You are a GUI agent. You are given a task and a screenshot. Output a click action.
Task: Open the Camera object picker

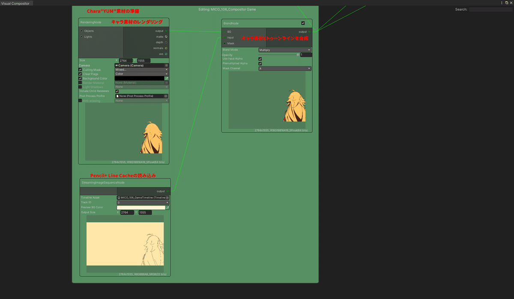click(166, 66)
